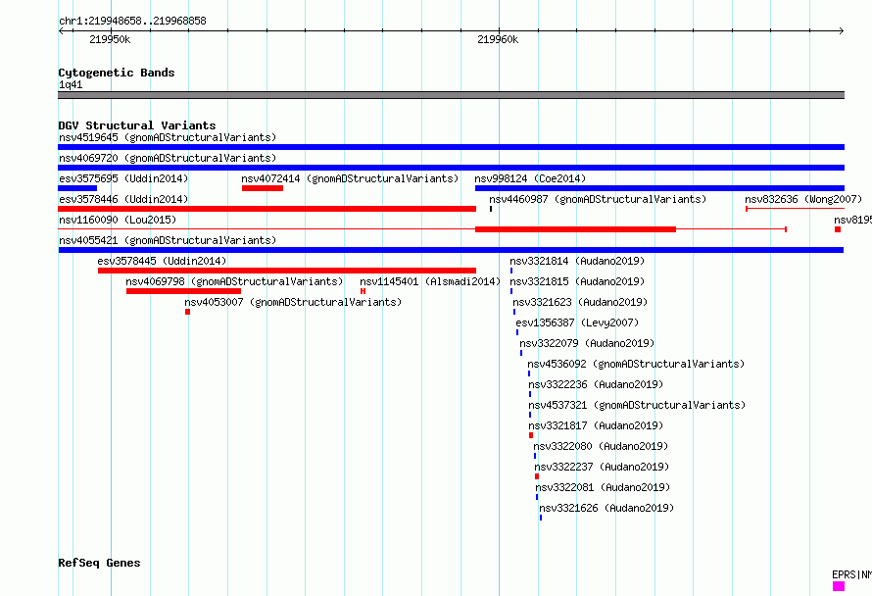This screenshot has width=872, height=596.
Task: Click the blue bar of nsv4055421
Action: 451,250
